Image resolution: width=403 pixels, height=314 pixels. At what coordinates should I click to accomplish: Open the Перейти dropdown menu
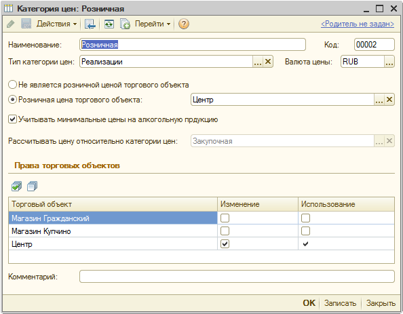tap(153, 24)
